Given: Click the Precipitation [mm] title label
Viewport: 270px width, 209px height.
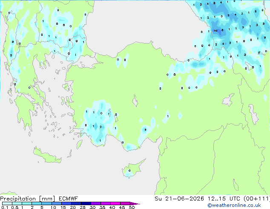Looking at the screenshot, I should [28, 199].
